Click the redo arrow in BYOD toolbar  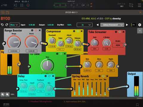[7, 25]
